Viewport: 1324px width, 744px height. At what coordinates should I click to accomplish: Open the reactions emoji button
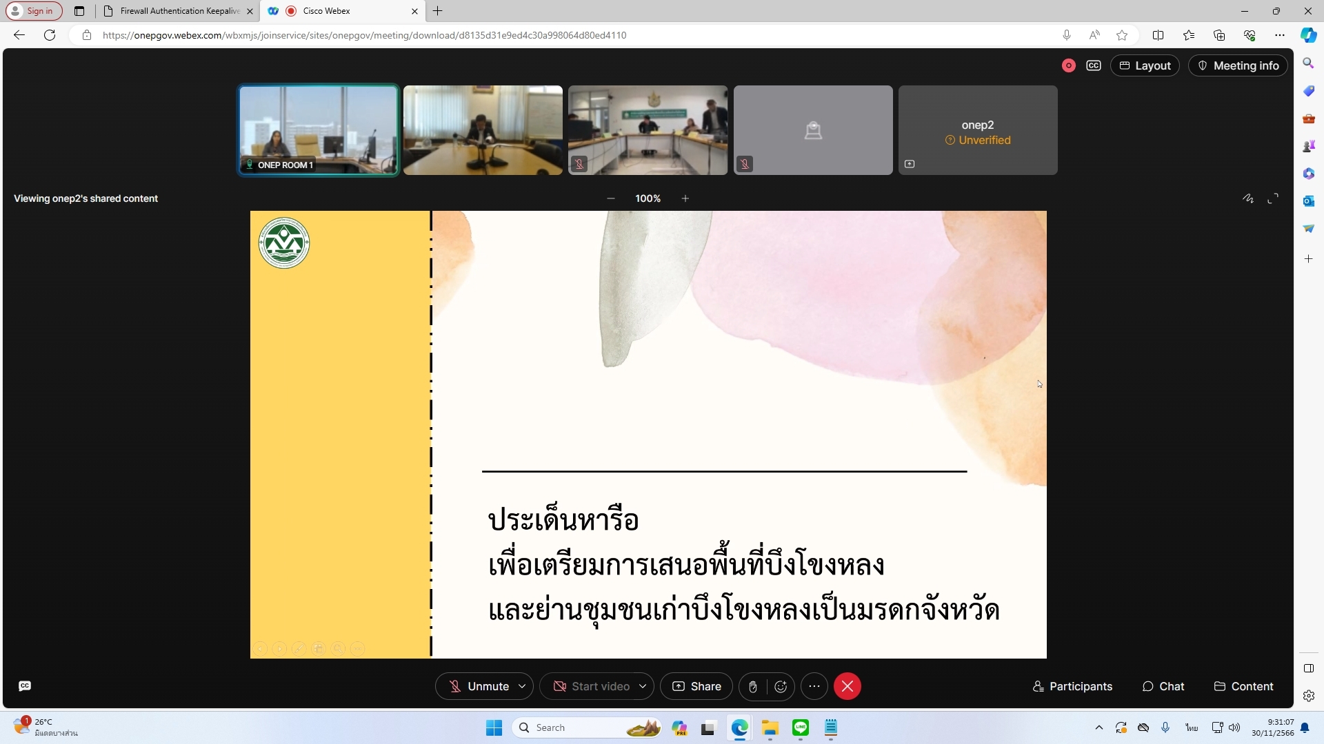click(x=781, y=686)
